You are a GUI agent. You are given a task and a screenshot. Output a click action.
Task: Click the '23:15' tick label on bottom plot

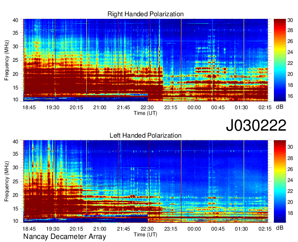[x=170, y=229]
